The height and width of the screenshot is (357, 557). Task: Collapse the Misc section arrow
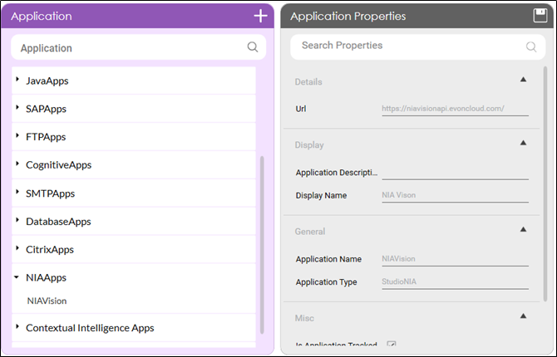[x=523, y=315]
